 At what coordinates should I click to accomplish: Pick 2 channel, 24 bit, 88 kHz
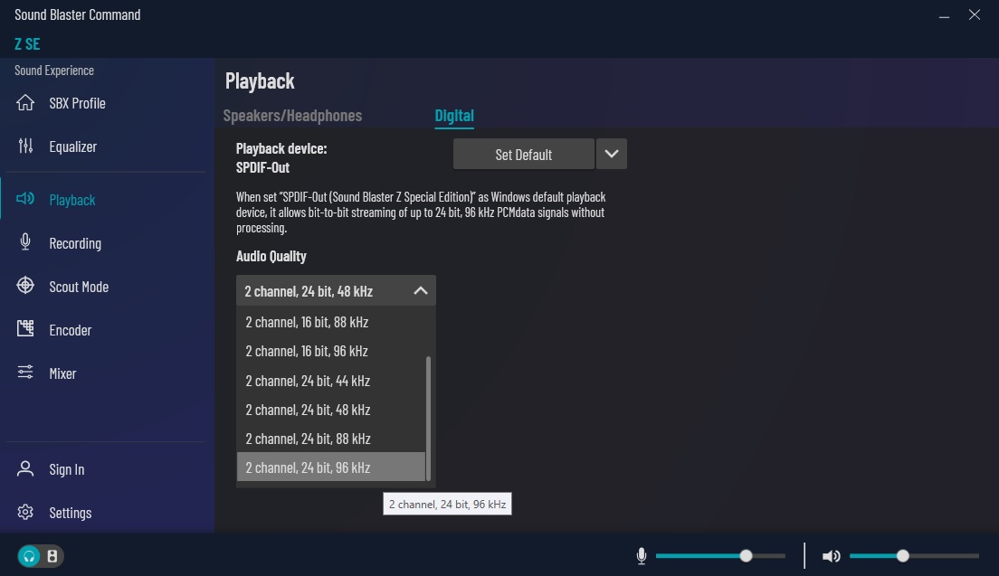click(330, 439)
